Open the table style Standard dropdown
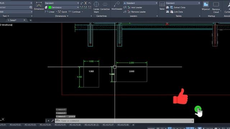 click(199, 3)
